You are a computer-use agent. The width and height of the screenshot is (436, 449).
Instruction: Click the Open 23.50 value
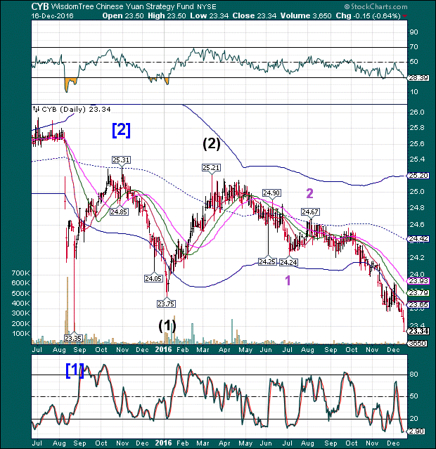tap(123, 15)
